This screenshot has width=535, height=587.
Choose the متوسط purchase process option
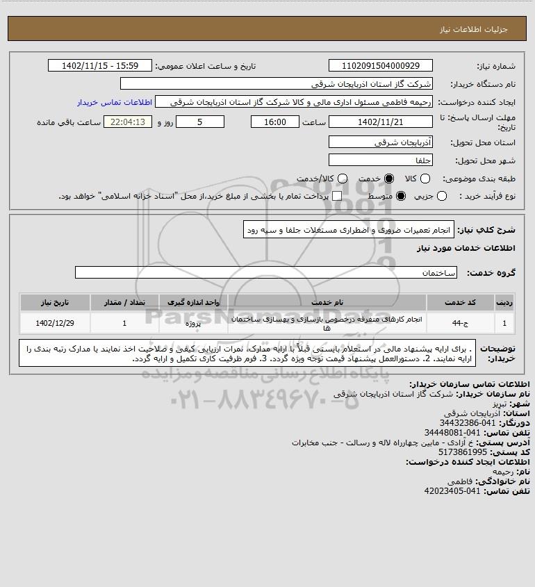[x=401, y=196]
